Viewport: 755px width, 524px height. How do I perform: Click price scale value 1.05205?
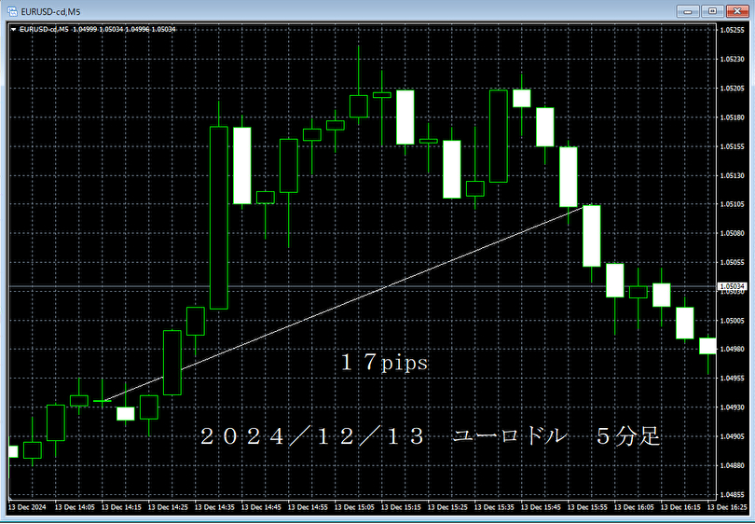[x=732, y=89]
